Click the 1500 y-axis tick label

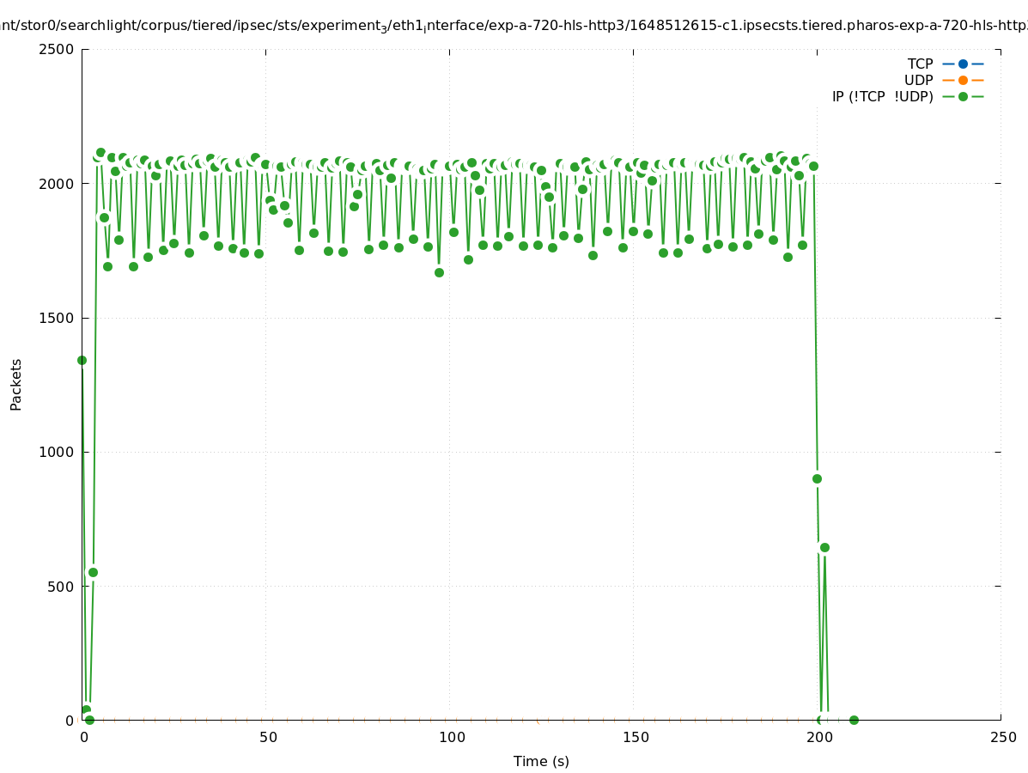click(57, 318)
